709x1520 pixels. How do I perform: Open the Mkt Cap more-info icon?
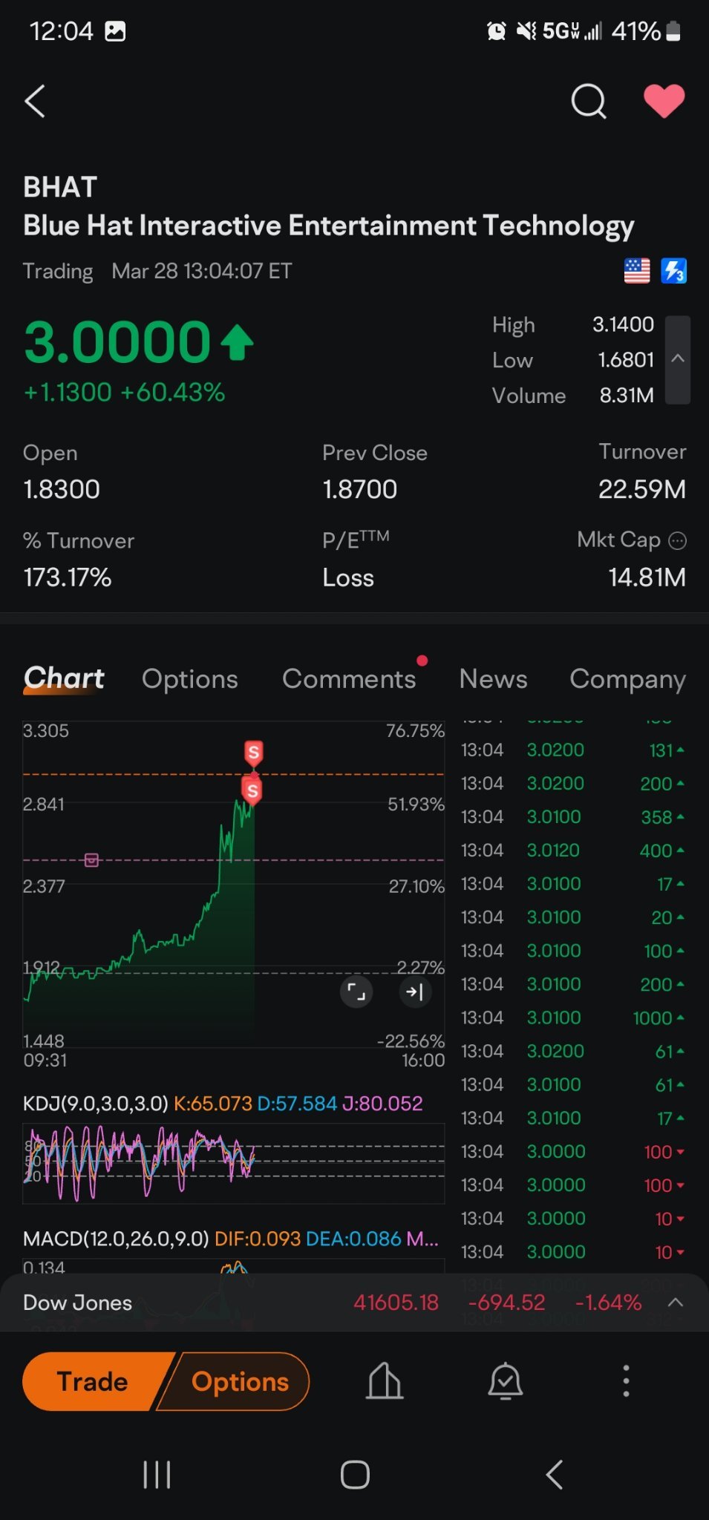coord(678,540)
